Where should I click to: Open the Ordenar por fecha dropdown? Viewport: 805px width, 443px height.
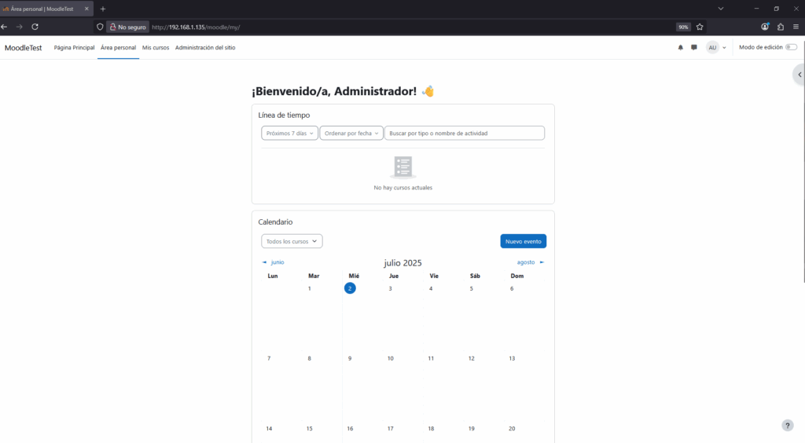(351, 134)
